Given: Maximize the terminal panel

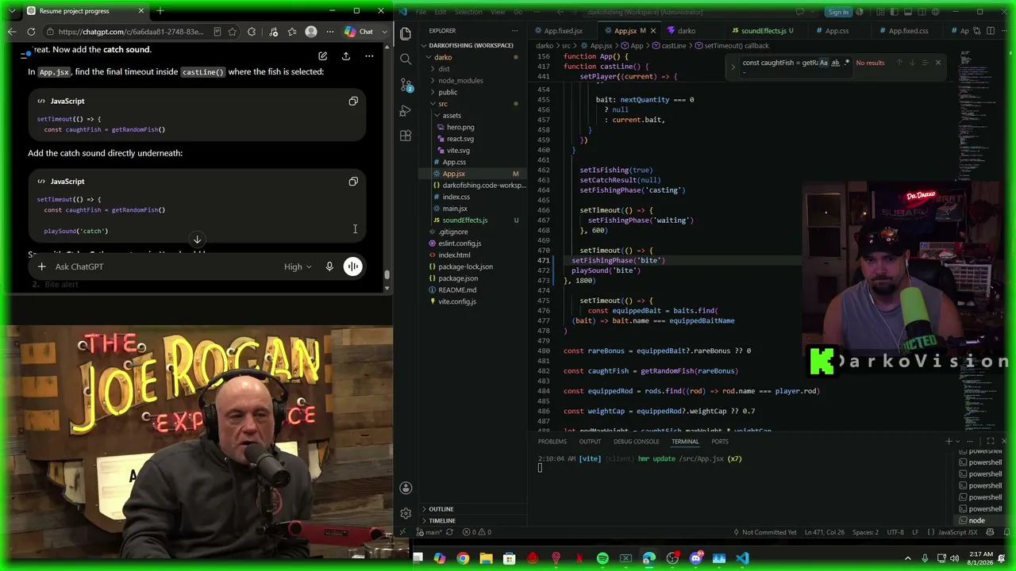Looking at the screenshot, I should [x=989, y=441].
